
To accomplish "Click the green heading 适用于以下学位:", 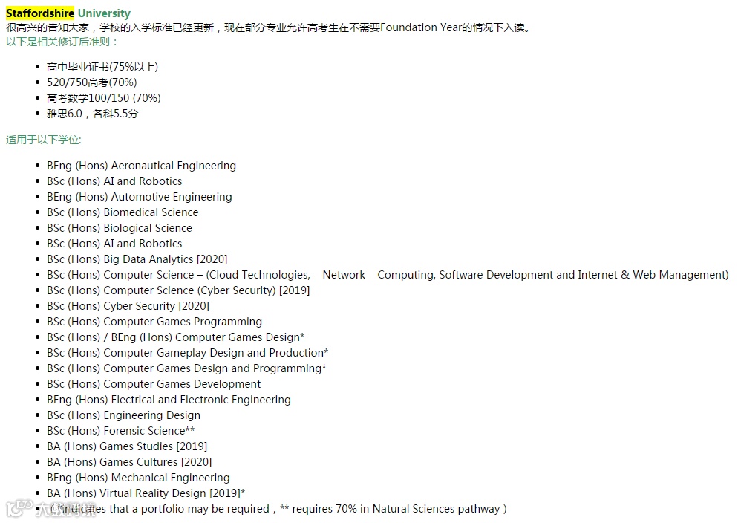I will click(44, 140).
